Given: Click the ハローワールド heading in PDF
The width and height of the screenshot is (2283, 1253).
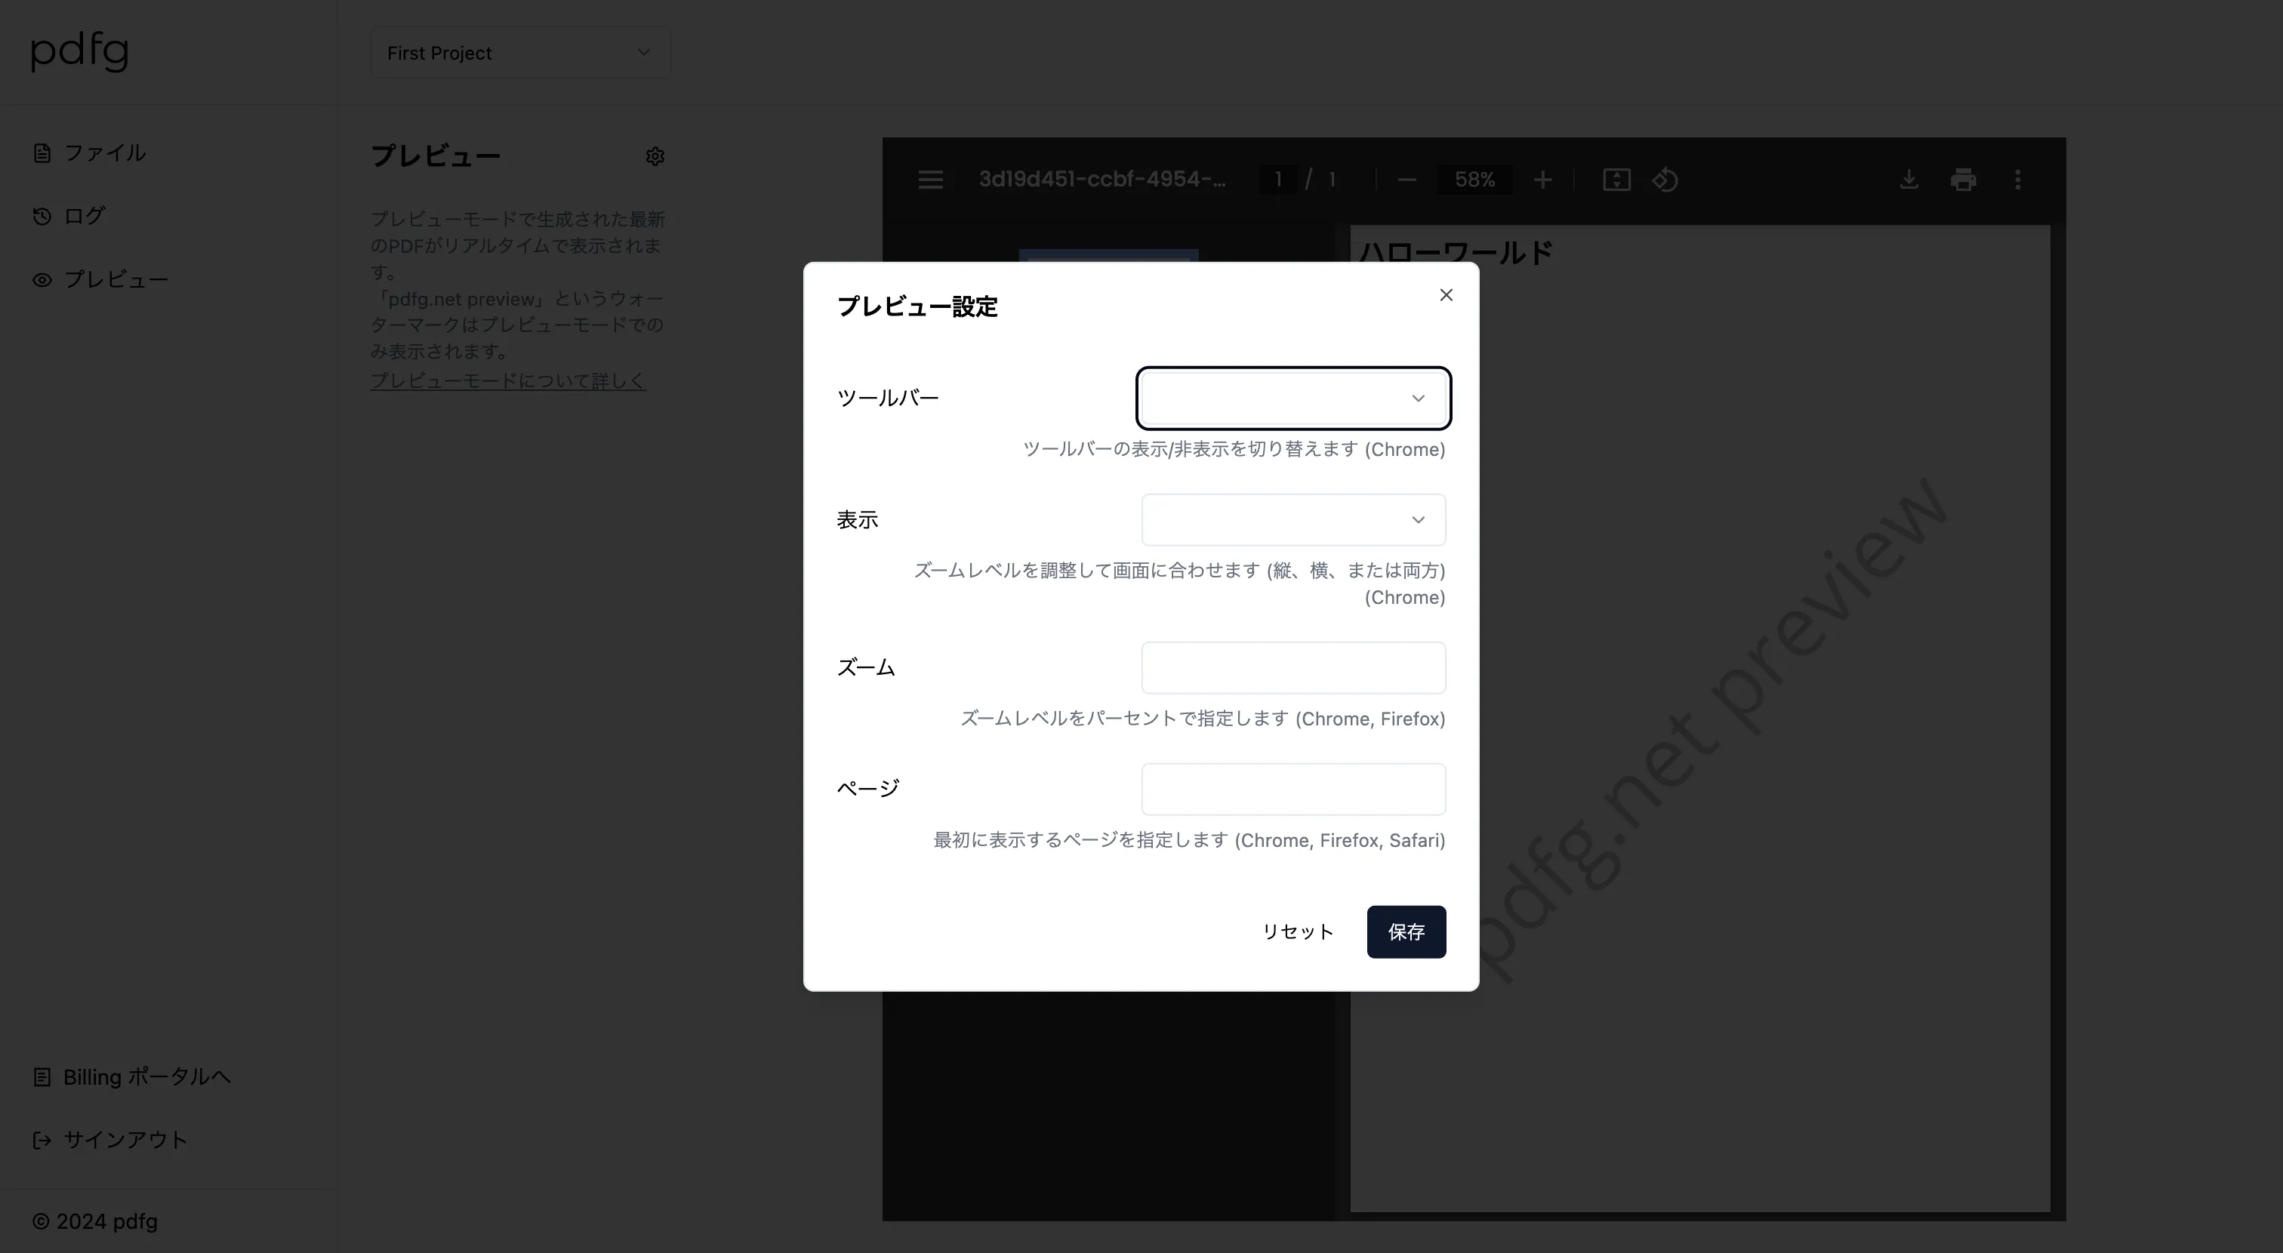Looking at the screenshot, I should pos(1456,253).
